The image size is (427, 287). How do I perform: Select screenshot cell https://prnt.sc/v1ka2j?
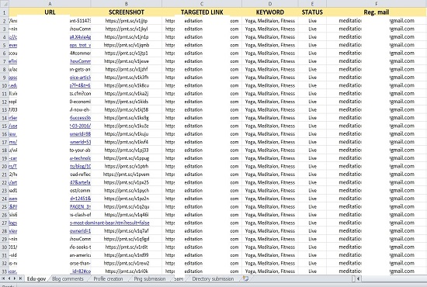pyautogui.click(x=126, y=93)
